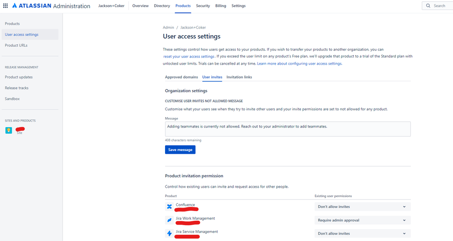453x241 pixels.
Task: Click '408 characters remaining' text
Action: point(183,140)
